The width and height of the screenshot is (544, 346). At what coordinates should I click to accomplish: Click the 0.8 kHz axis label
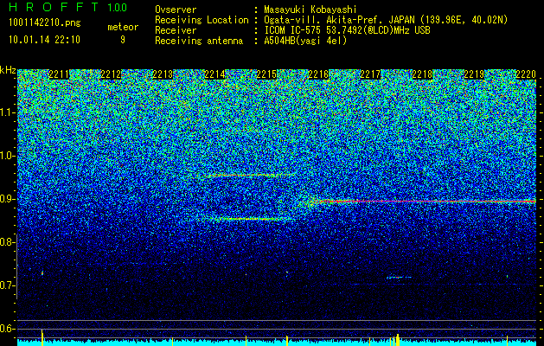pyautogui.click(x=7, y=242)
